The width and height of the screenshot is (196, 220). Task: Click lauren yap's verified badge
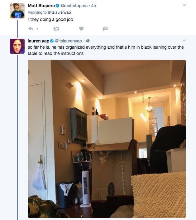pos(52,41)
